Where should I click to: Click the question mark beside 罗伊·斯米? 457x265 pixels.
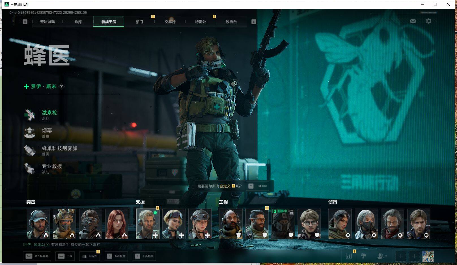point(61,87)
